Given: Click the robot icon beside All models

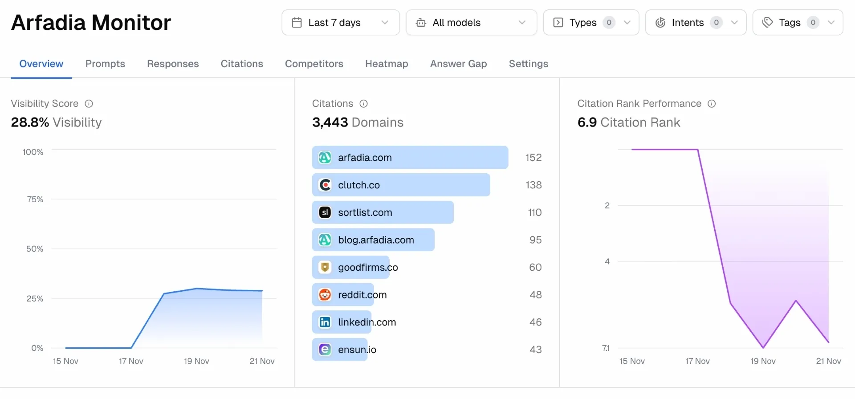Looking at the screenshot, I should (x=421, y=22).
